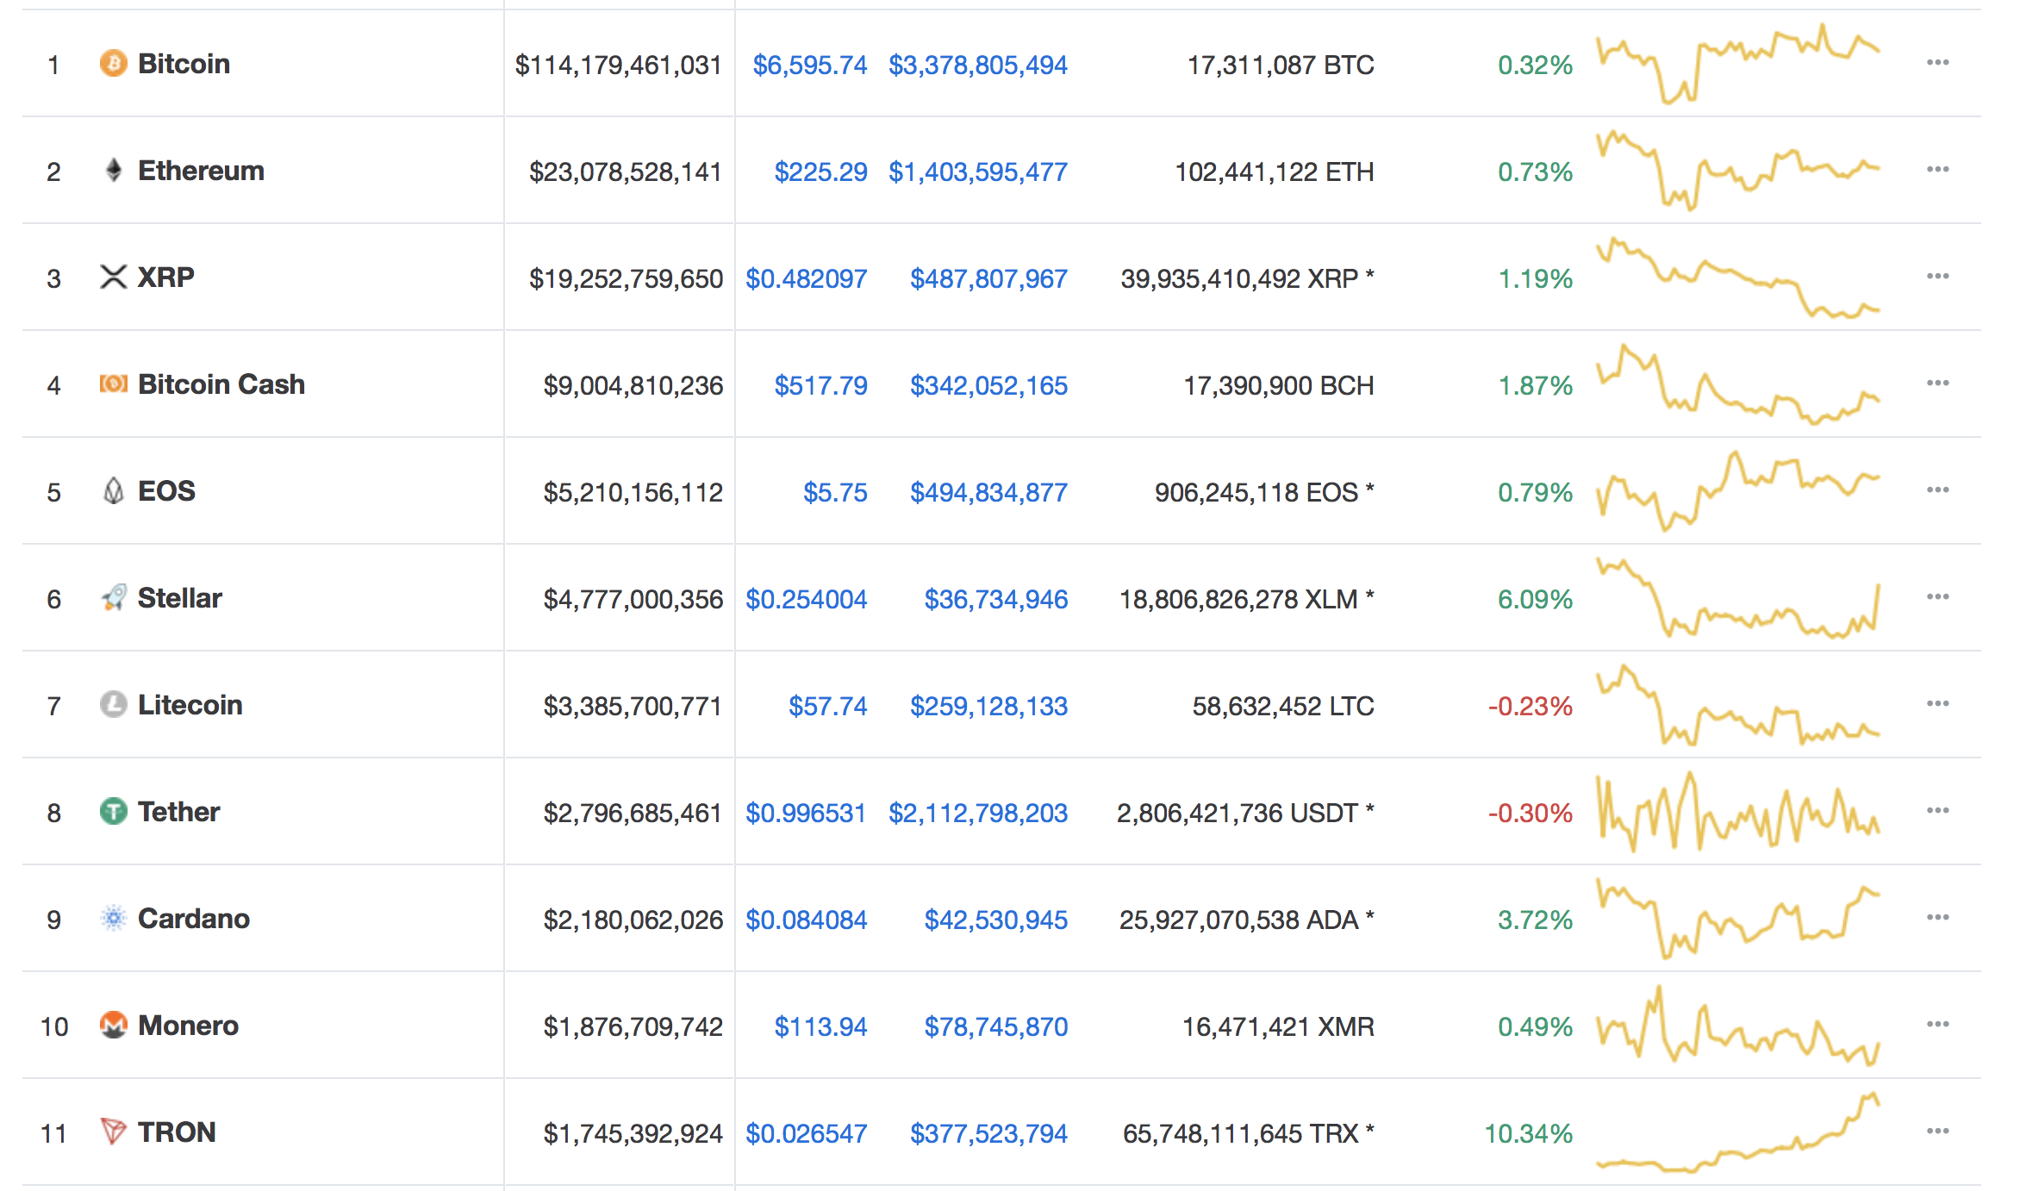Click the XRP price graph sparkline

[1737, 277]
